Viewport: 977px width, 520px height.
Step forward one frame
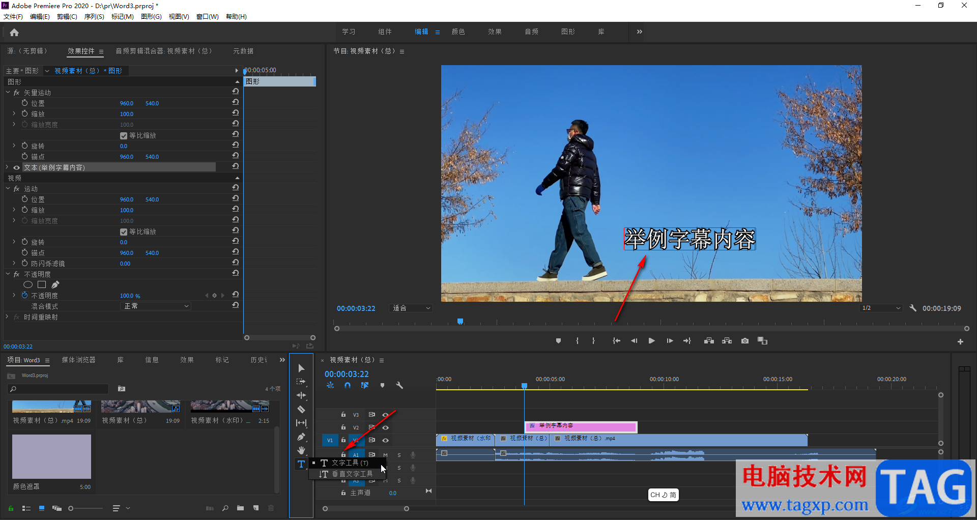coord(670,341)
